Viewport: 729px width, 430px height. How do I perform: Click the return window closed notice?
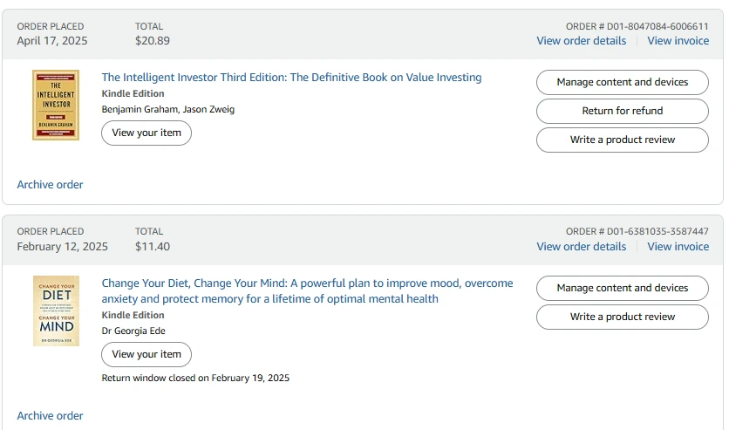(x=195, y=378)
